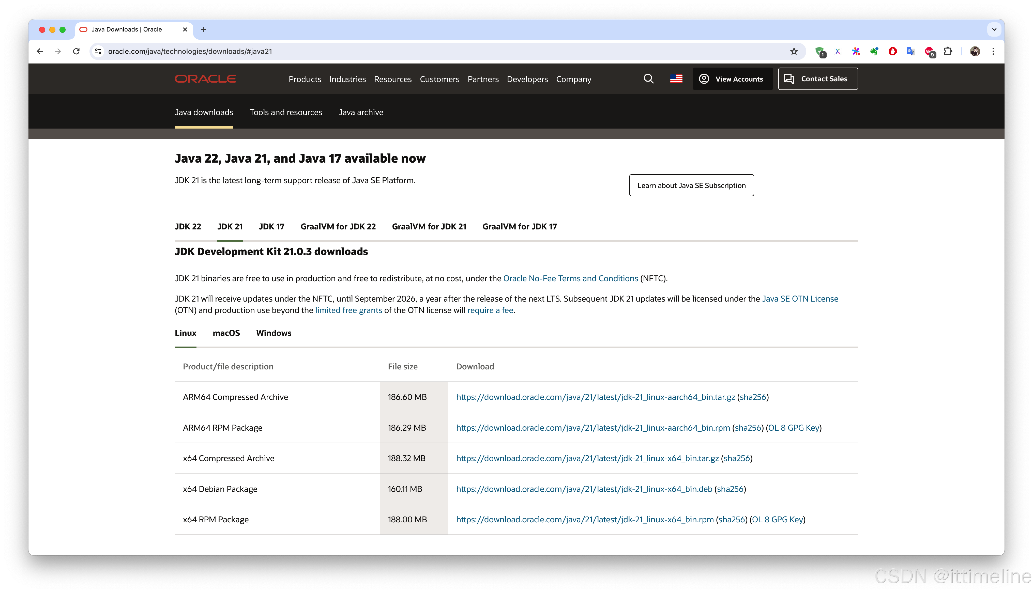Screen dimensions: 1033x593
Task: Click the address bar URL field
Action: click(x=407, y=51)
